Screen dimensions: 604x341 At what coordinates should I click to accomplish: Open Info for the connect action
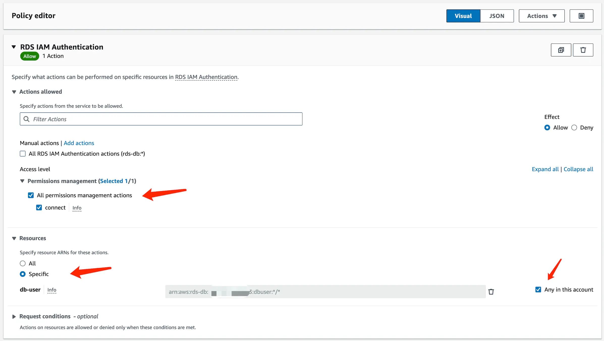(x=77, y=208)
